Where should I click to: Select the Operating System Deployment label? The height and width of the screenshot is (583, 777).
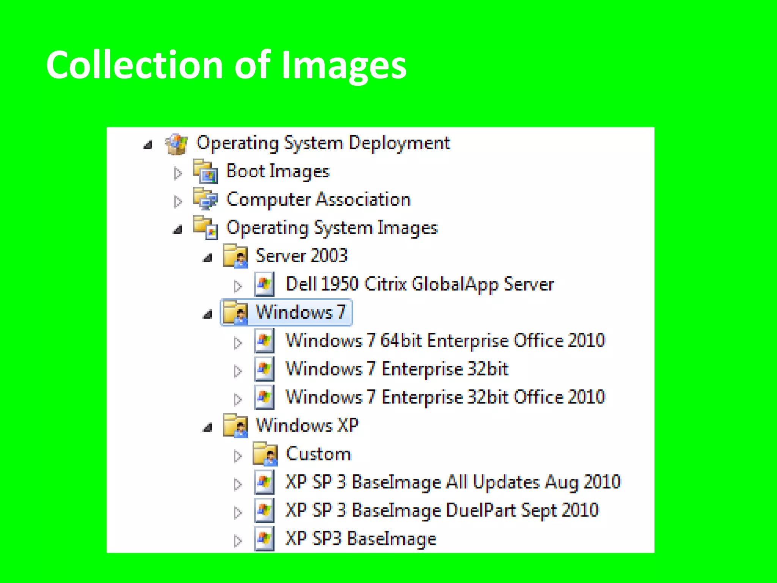(x=323, y=143)
